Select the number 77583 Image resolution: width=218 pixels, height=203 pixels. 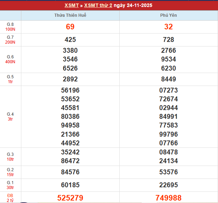[169, 125]
